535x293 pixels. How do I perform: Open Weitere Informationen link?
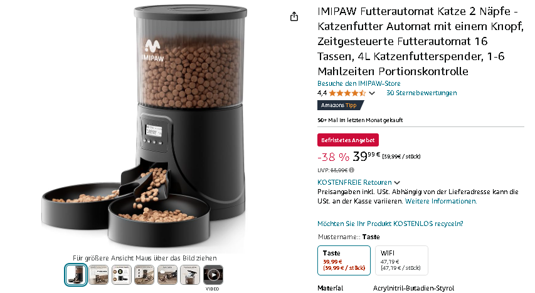(x=441, y=202)
